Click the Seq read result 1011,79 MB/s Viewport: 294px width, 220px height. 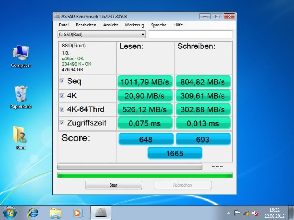pyautogui.click(x=145, y=82)
